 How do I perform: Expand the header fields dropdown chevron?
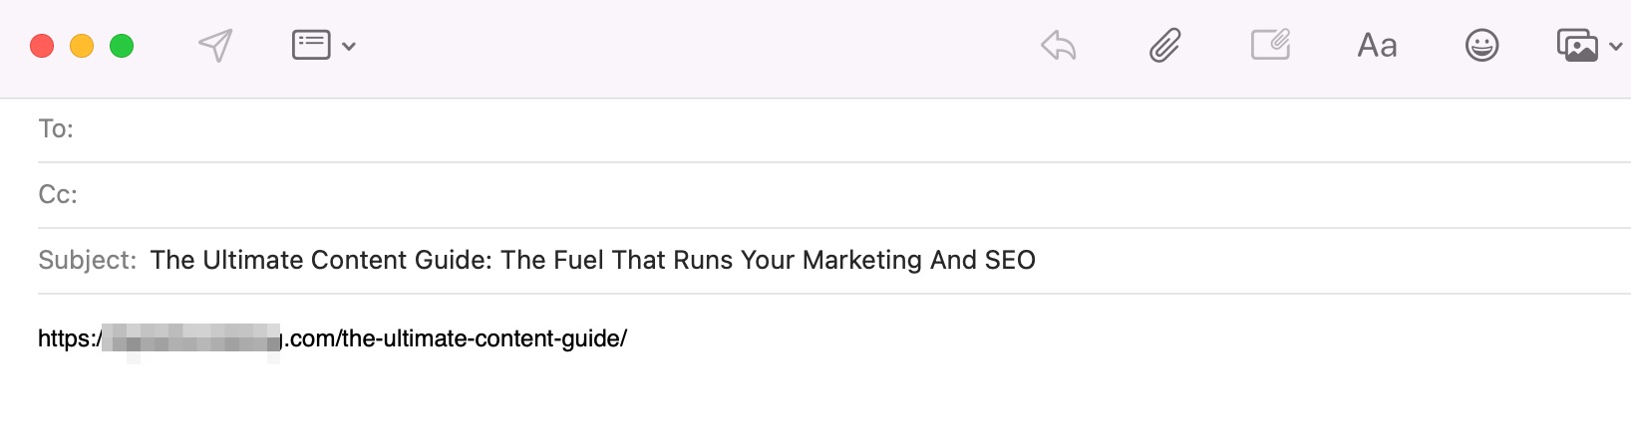point(349,46)
